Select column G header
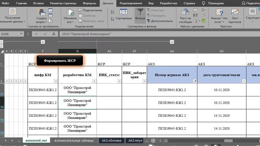Image resolution: width=260 pixels, height=146 pixels. [77, 51]
